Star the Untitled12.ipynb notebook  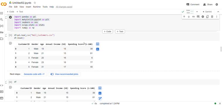coord(35,3)
